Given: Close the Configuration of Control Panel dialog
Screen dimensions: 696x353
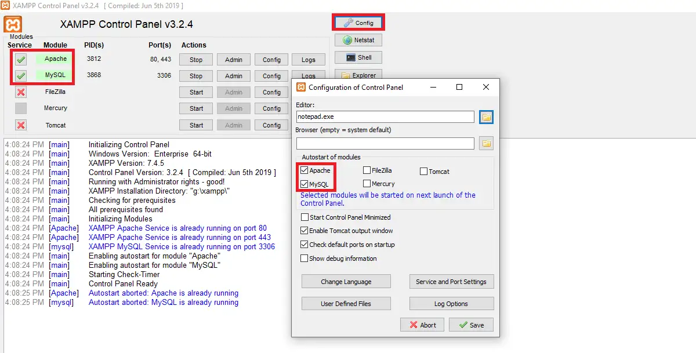Looking at the screenshot, I should pyautogui.click(x=486, y=87).
